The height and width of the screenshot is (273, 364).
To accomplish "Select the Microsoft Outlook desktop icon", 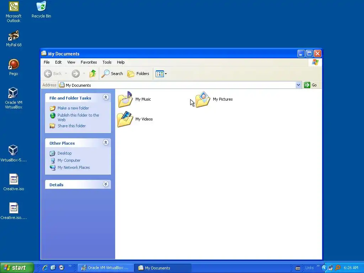I will click(x=14, y=12).
